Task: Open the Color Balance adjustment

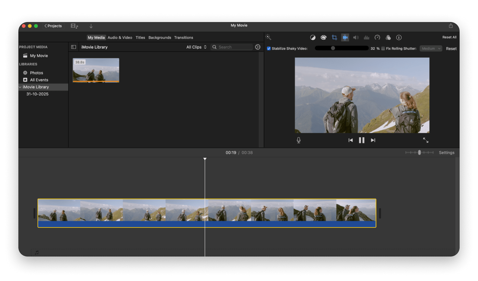Action: point(313,37)
